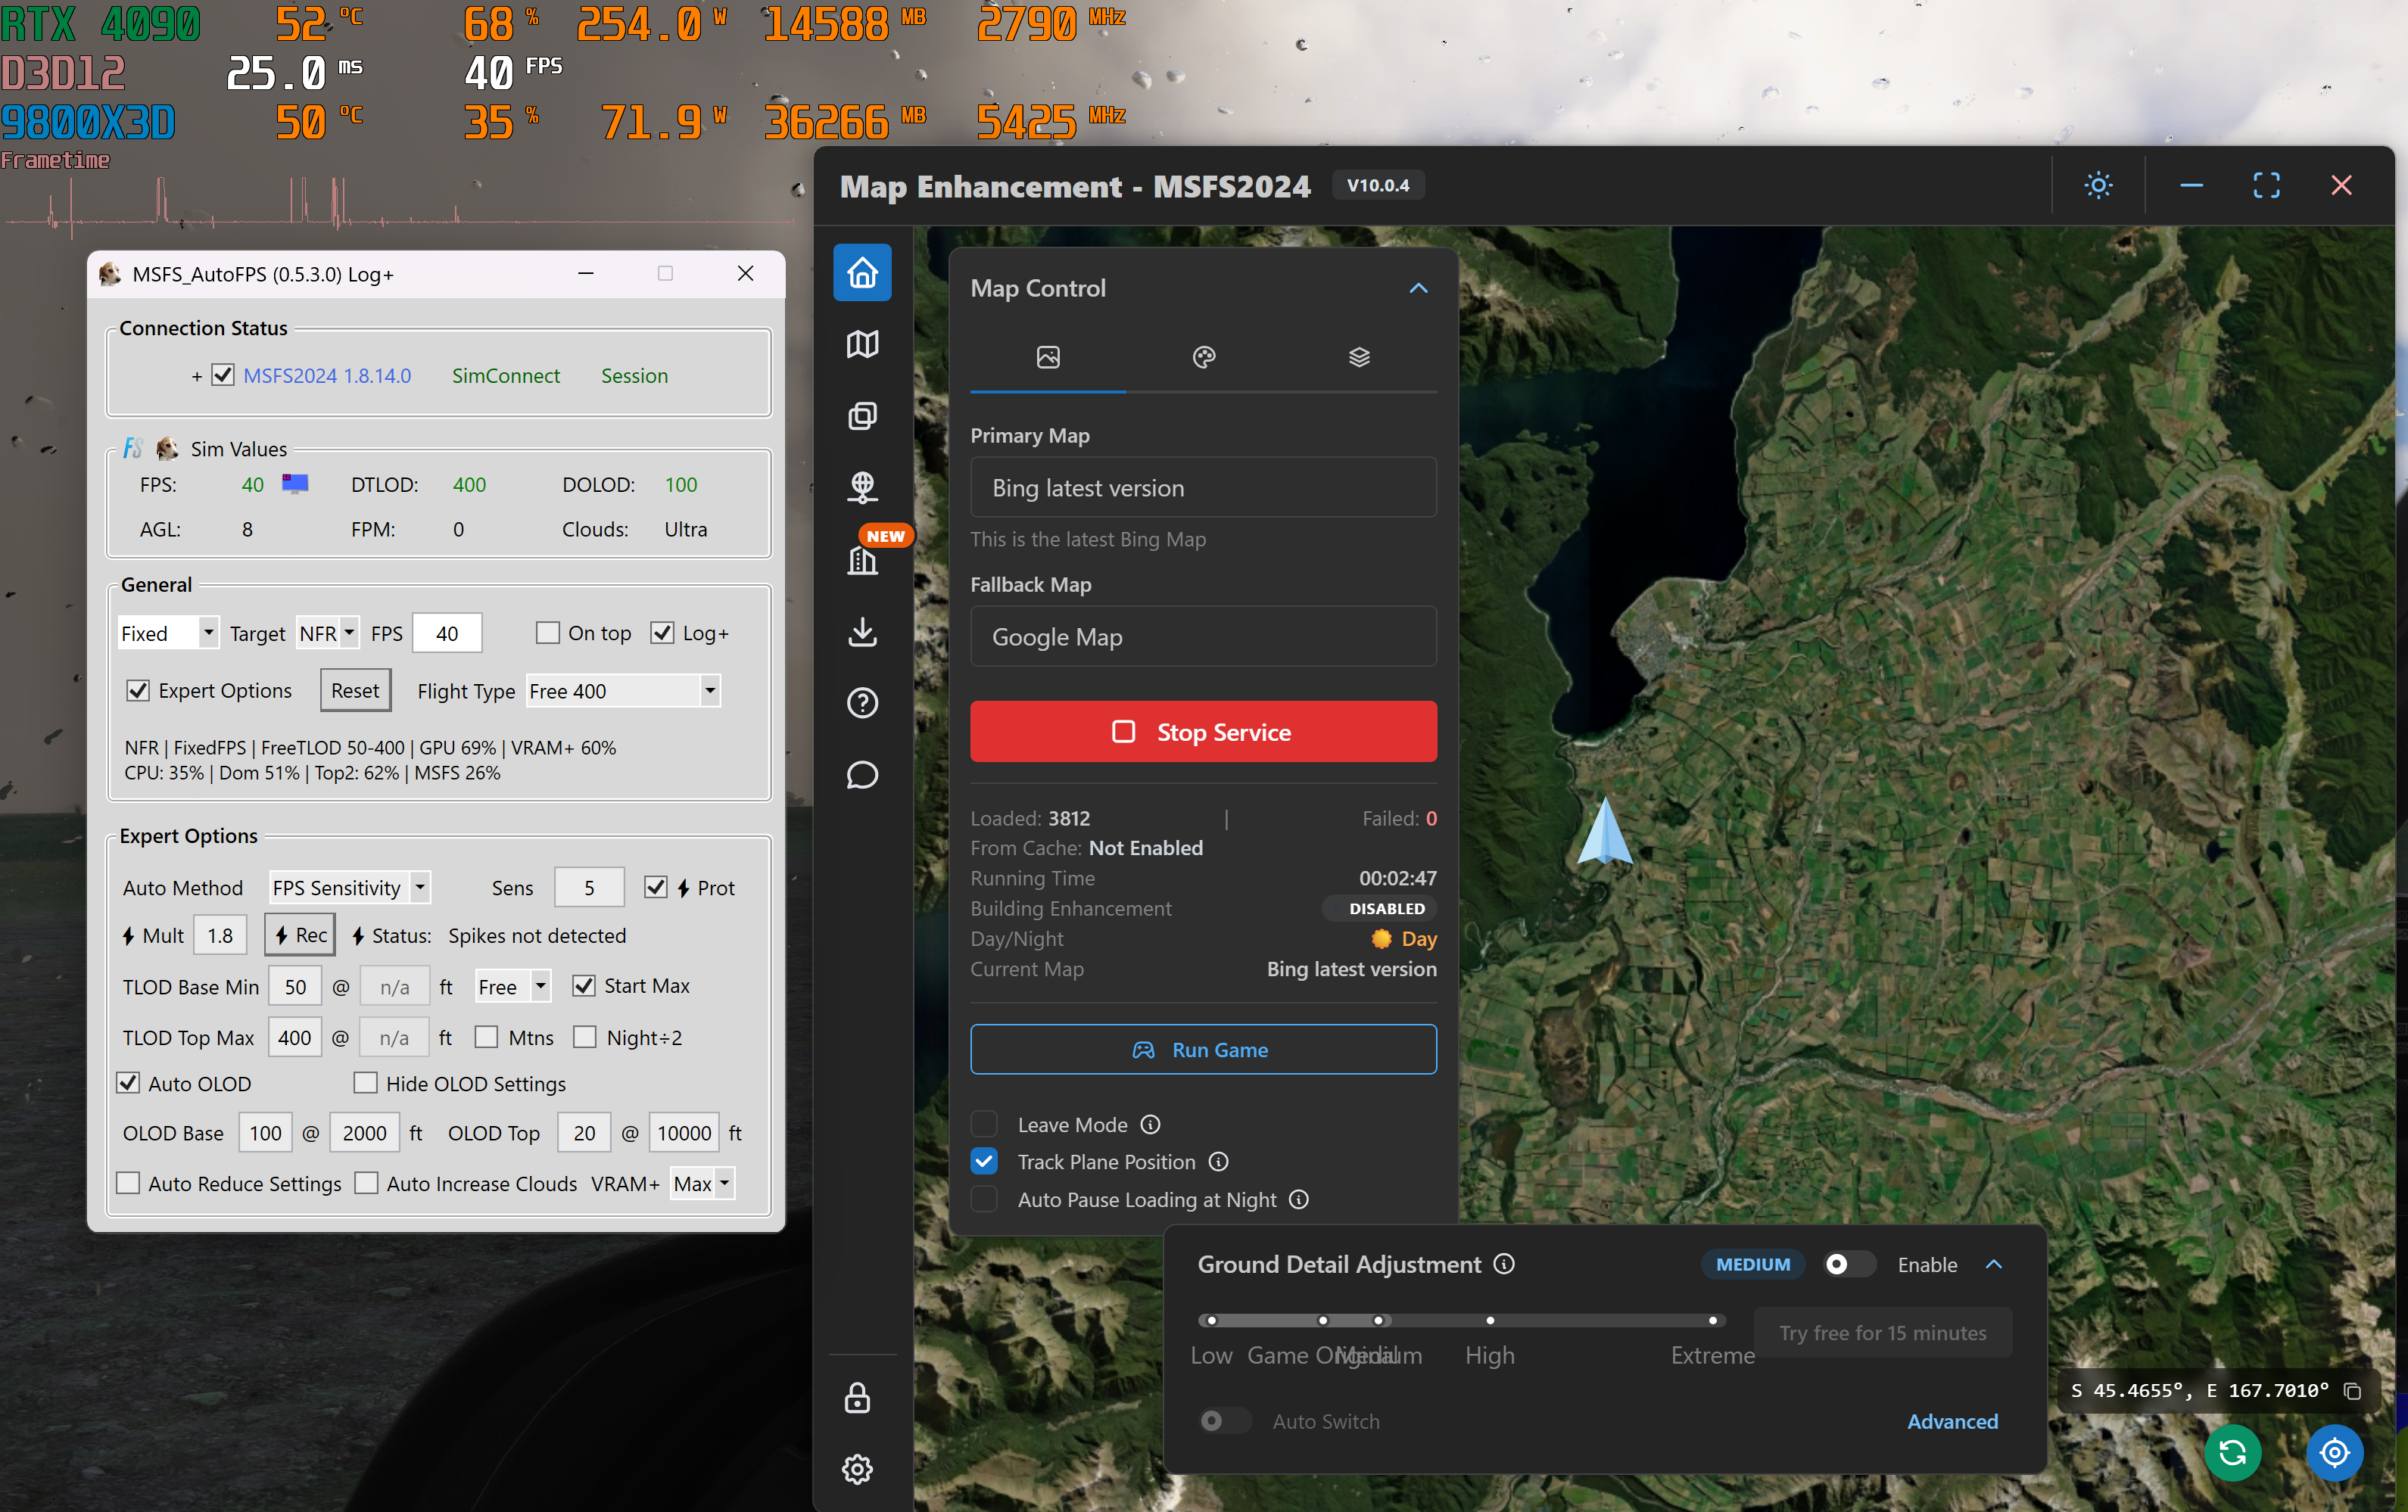Toggle the Auto OLOD checkbox
The image size is (2408, 1512).
[128, 1084]
